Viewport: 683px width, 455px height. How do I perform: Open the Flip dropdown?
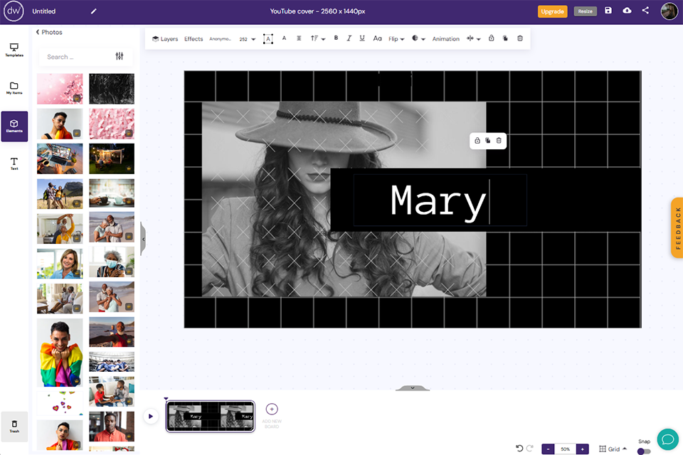click(396, 39)
